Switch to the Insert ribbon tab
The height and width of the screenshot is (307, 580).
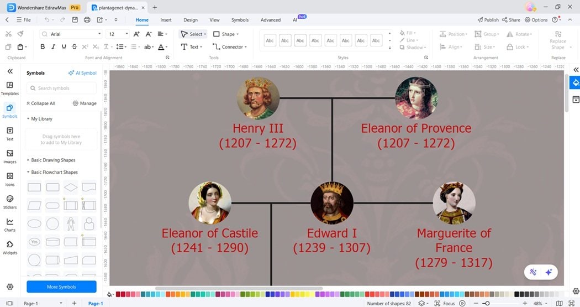point(166,20)
